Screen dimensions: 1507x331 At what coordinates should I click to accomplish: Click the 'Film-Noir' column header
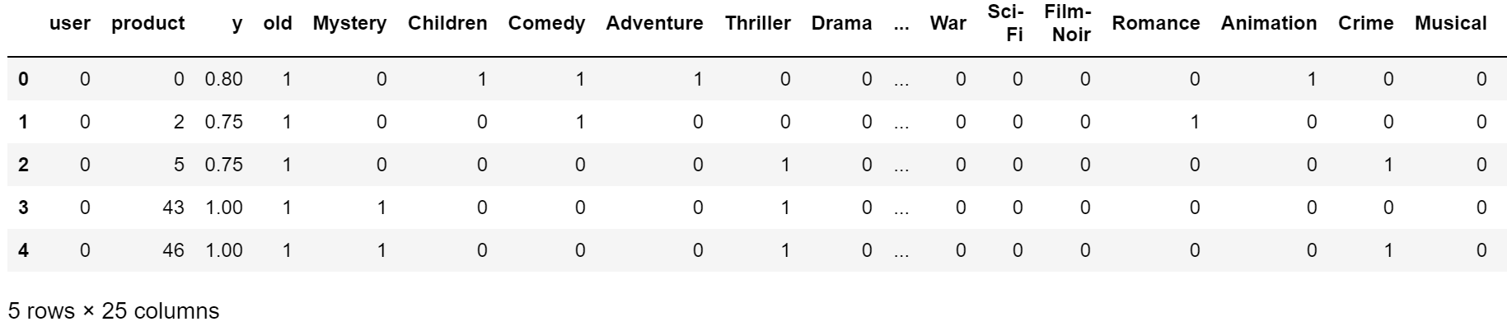[x=1067, y=23]
